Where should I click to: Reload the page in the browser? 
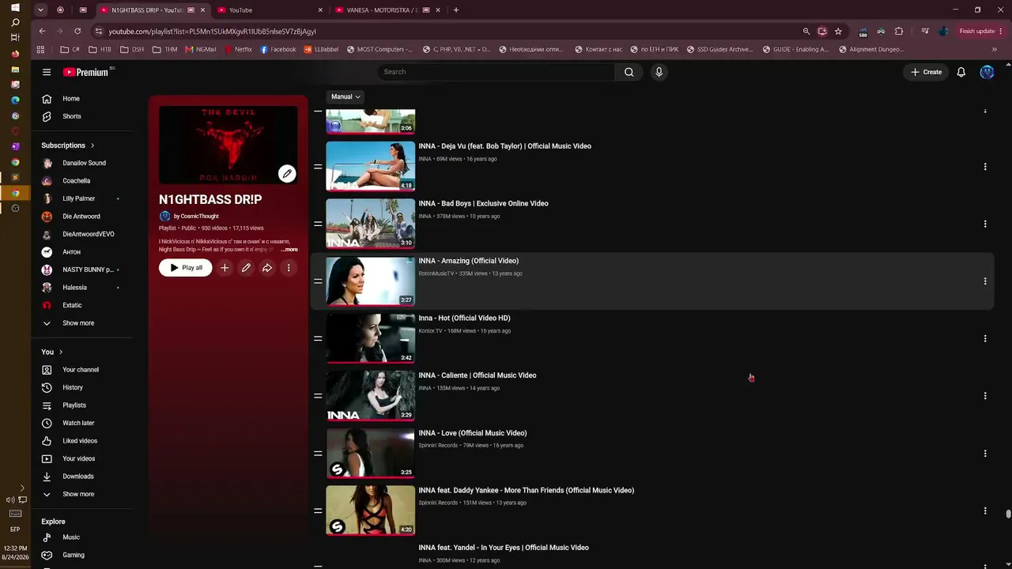[x=77, y=32]
